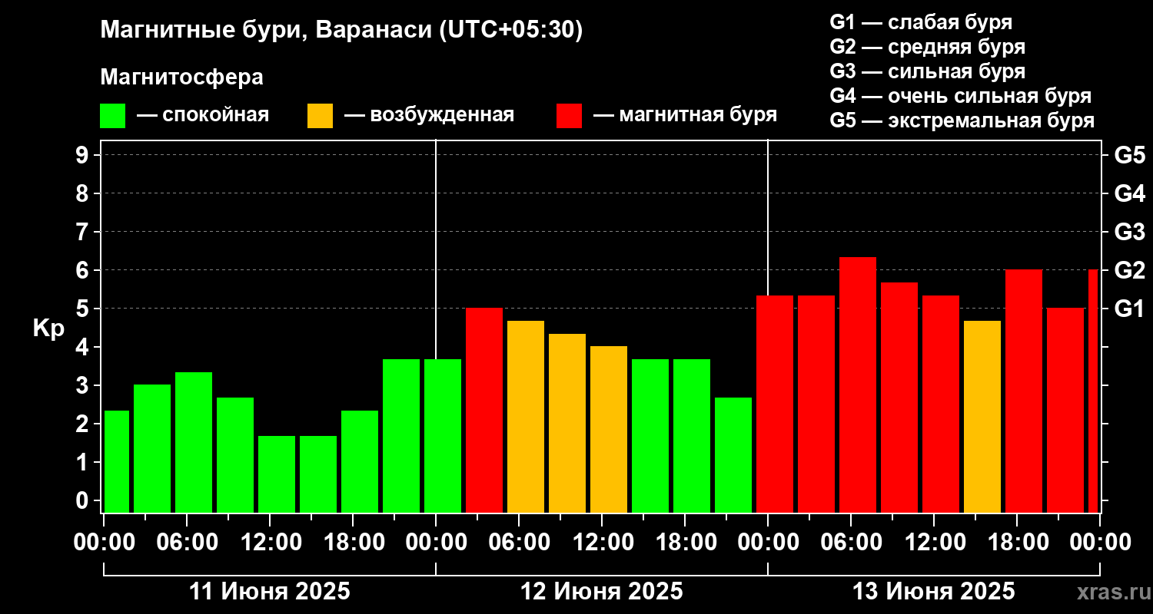Click the 'G4 — очень сильная буря' legend line
The width and height of the screenshot is (1153, 614).
(961, 96)
